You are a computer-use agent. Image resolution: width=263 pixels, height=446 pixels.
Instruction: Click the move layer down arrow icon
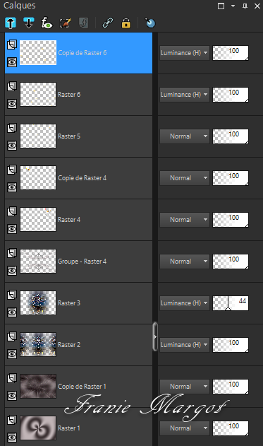coord(29,23)
